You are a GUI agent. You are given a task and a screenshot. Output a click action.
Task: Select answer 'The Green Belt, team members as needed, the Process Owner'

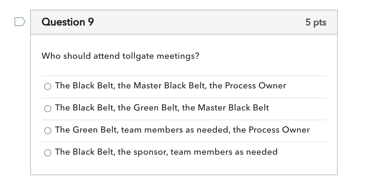tap(48, 131)
